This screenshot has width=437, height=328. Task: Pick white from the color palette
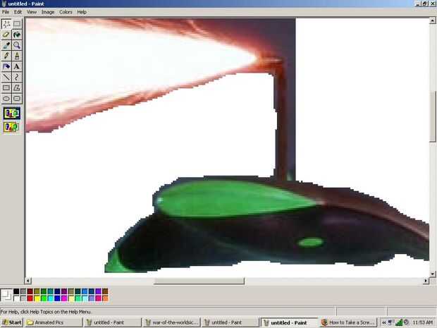[x=16, y=298]
